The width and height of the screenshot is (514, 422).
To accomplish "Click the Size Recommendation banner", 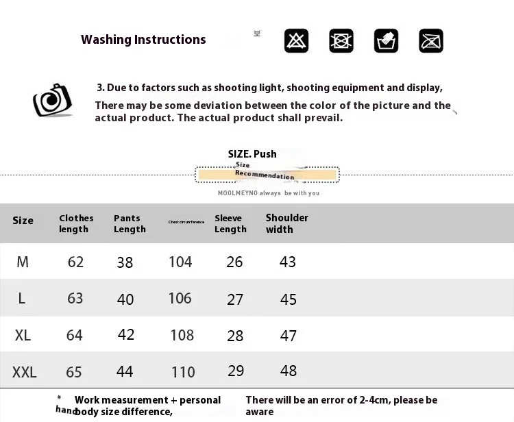I will coord(267,174).
